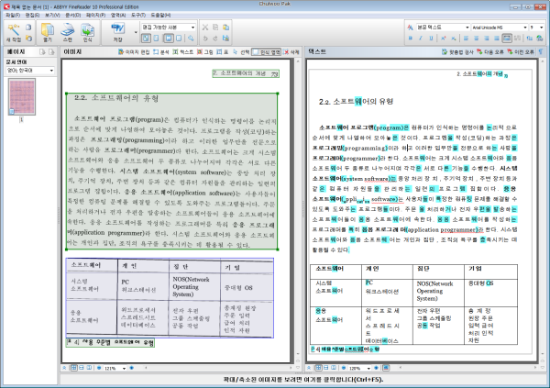This screenshot has height=388, width=550.
Task: Open the 도구(T) menu
Action: [x=138, y=15]
